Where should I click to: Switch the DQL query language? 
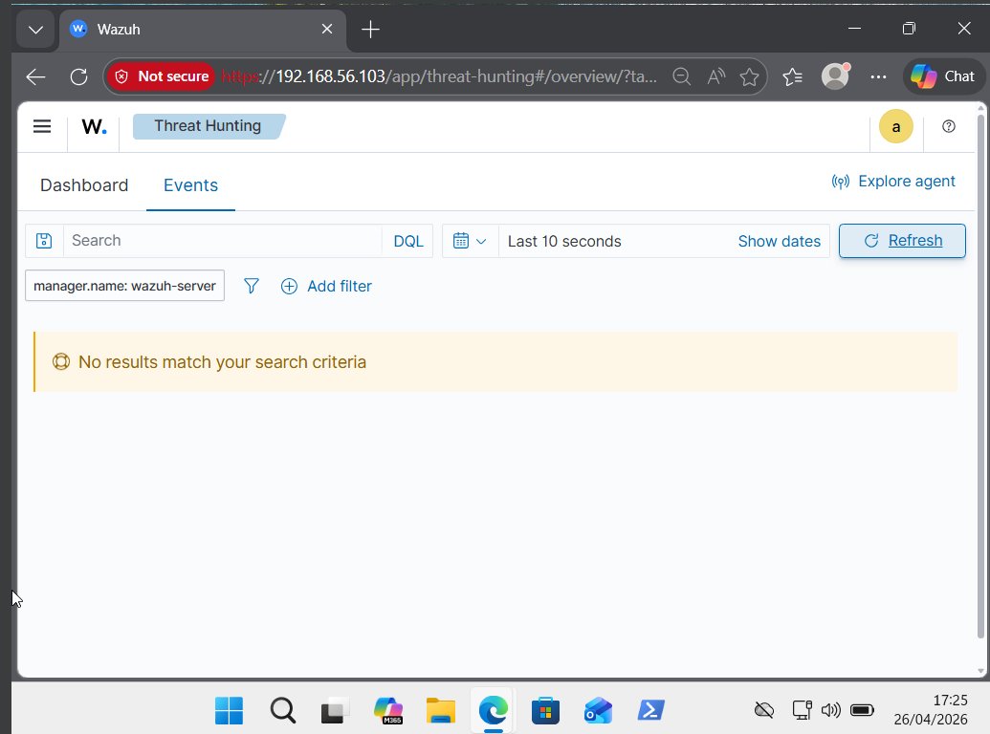(407, 241)
